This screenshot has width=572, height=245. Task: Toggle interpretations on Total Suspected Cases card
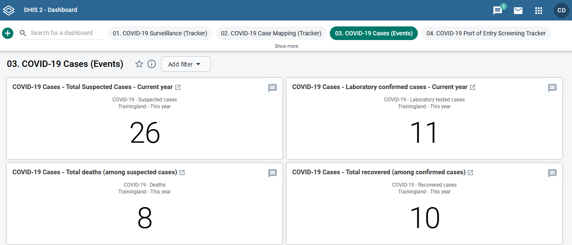(x=273, y=88)
